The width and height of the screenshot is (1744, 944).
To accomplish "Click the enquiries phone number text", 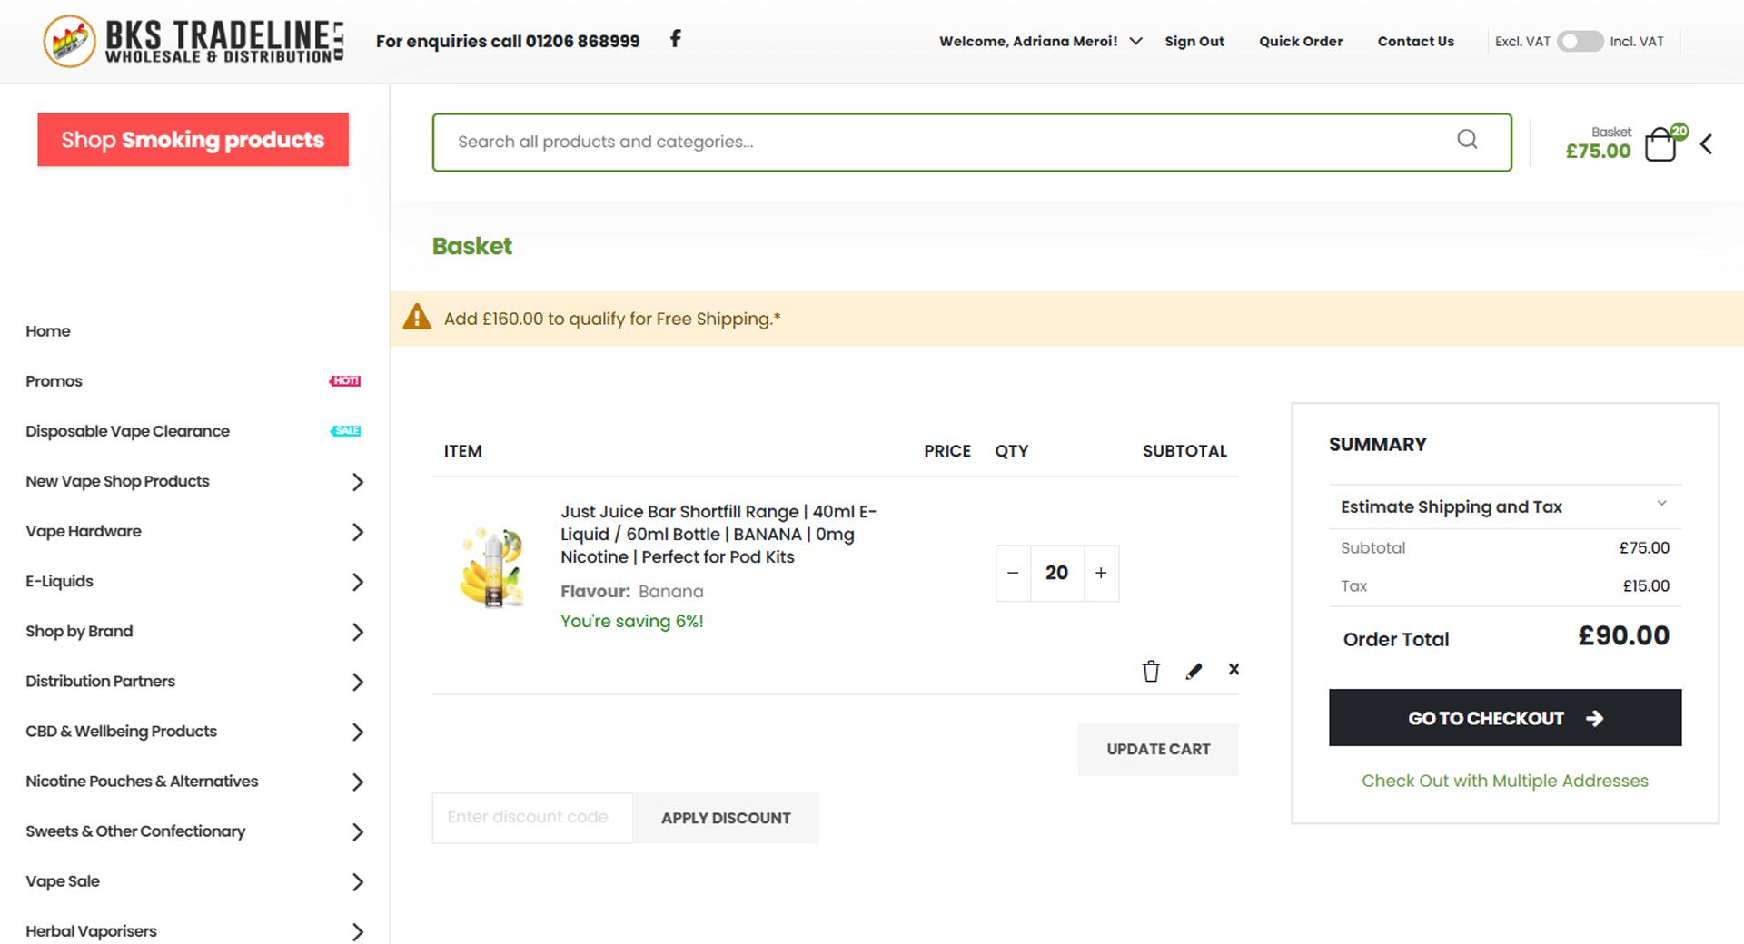I will point(508,41).
